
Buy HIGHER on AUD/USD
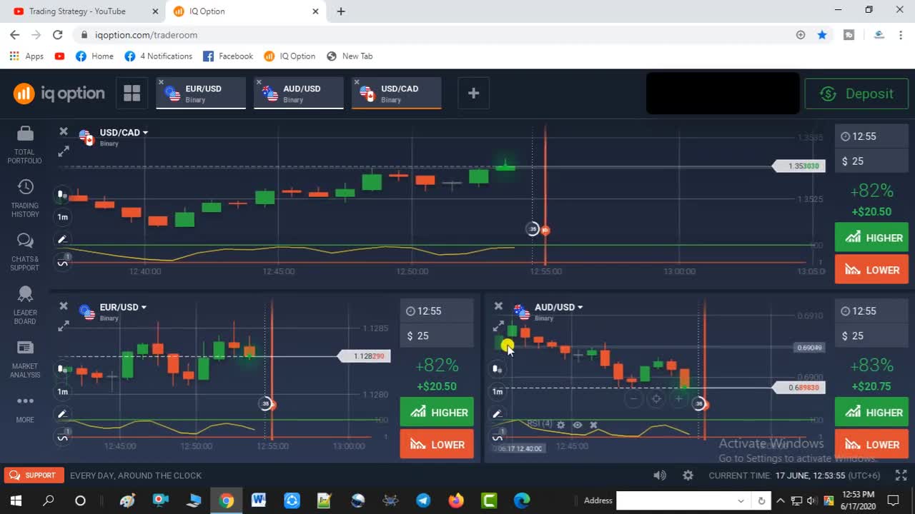tap(871, 413)
